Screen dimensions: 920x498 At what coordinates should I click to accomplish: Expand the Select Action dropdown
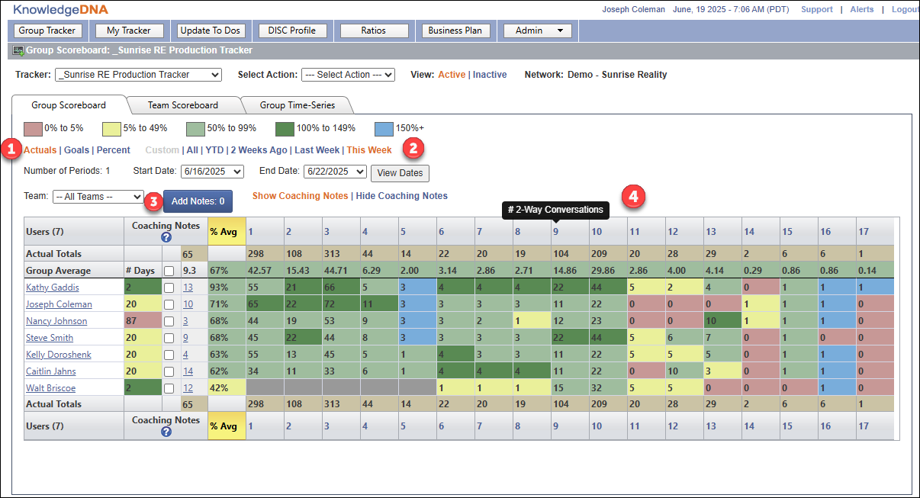pyautogui.click(x=348, y=75)
